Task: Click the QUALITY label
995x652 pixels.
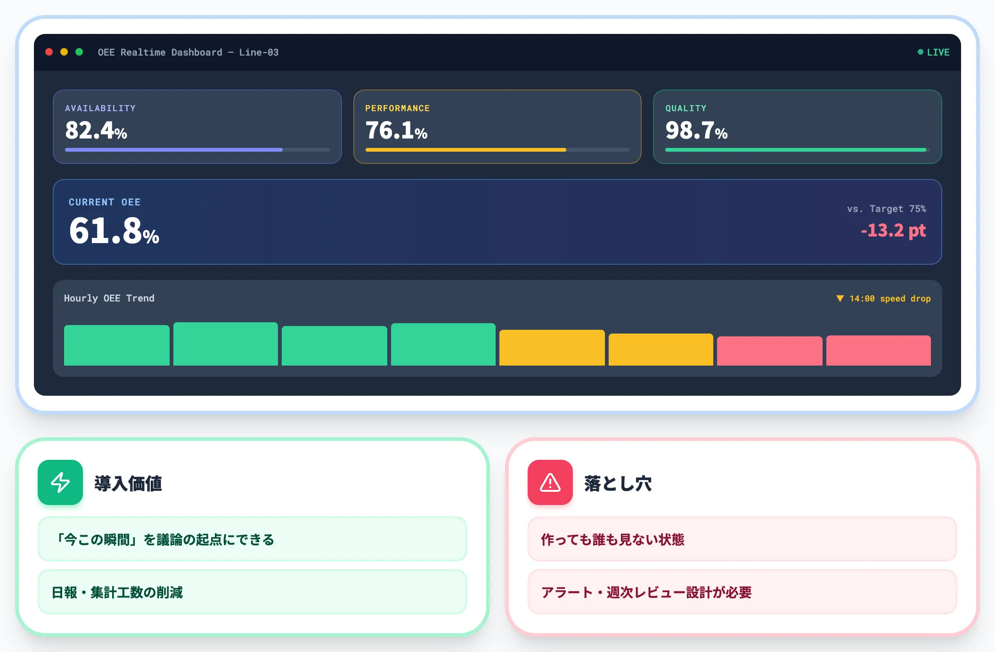Action: click(686, 108)
